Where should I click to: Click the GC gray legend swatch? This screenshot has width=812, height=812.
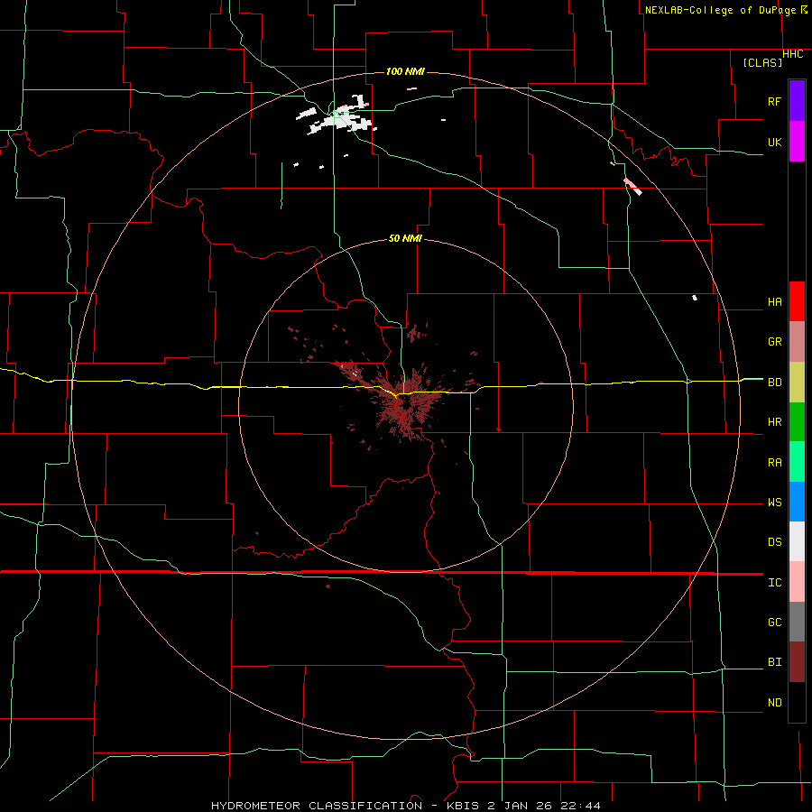point(797,622)
